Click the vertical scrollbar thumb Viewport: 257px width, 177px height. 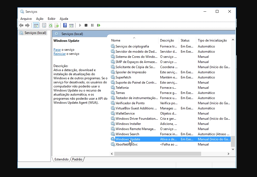(233, 141)
